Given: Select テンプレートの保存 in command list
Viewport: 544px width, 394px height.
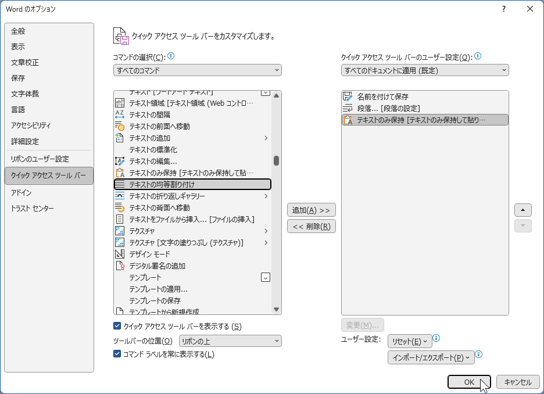Looking at the screenshot, I should [x=192, y=300].
